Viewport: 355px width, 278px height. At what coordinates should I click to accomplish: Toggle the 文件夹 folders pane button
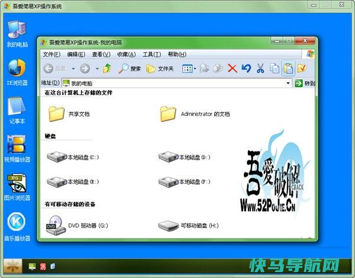[160, 69]
